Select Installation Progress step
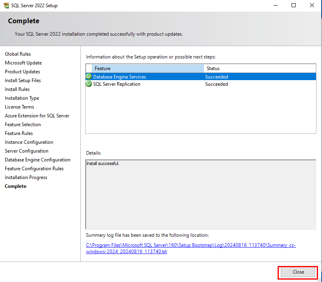The height and width of the screenshot is (282, 322). [26, 177]
